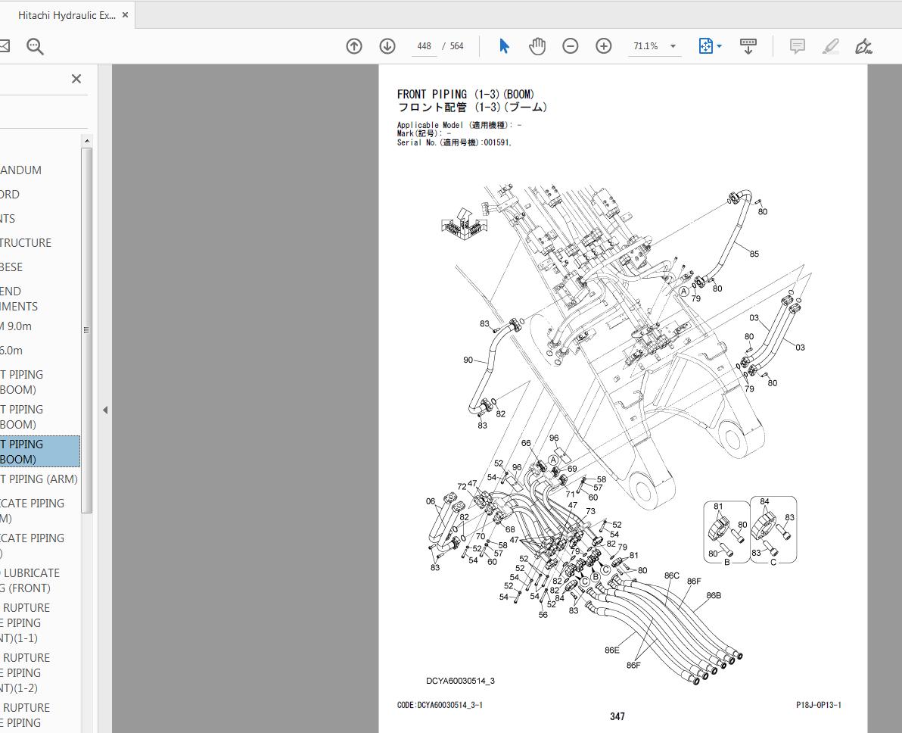Select the arrow selection tool
This screenshot has width=902, height=733.
504,46
